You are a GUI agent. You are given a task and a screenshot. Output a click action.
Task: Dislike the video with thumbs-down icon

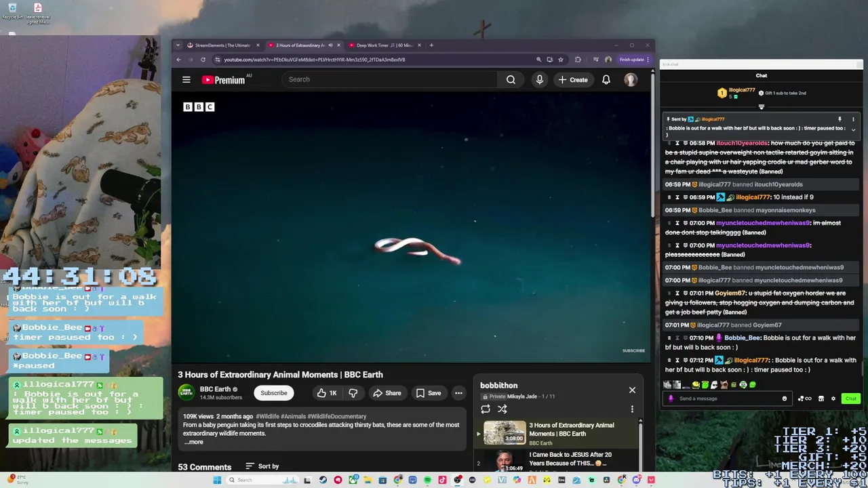(353, 393)
